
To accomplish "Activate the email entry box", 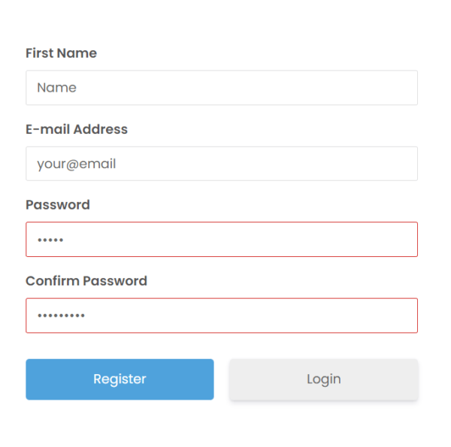I will (221, 164).
